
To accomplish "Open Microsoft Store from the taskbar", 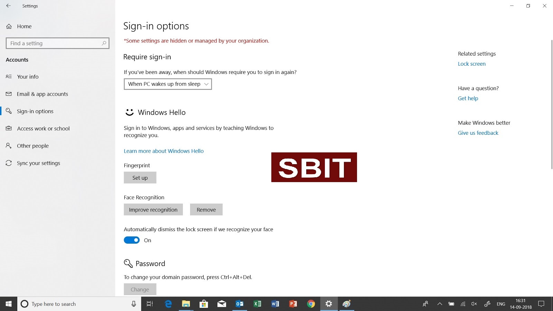I will coord(204,304).
